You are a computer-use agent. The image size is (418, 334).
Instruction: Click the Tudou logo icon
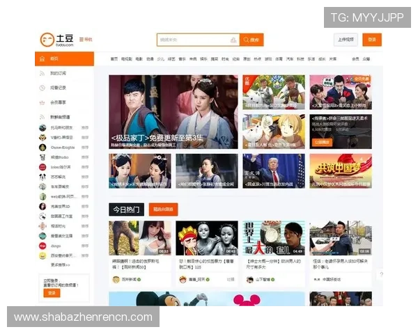click(47, 40)
